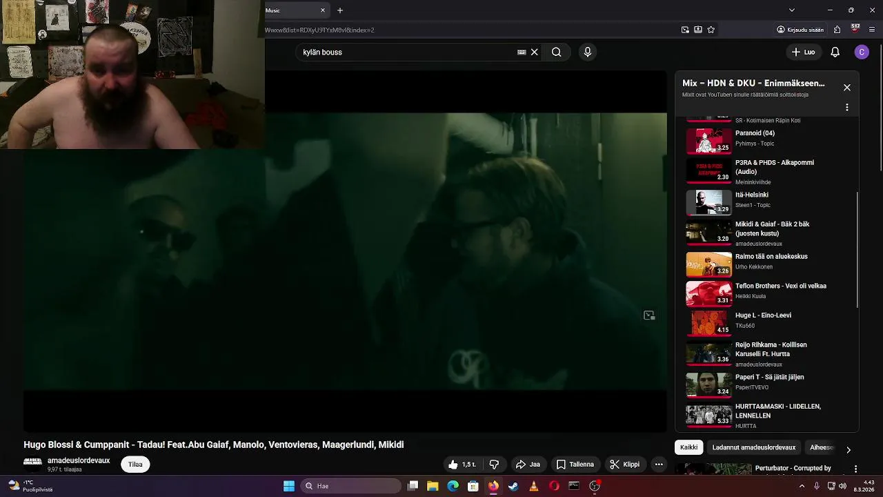The image size is (883, 497).
Task: Open VLC media player from taskbar
Action: 534,486
